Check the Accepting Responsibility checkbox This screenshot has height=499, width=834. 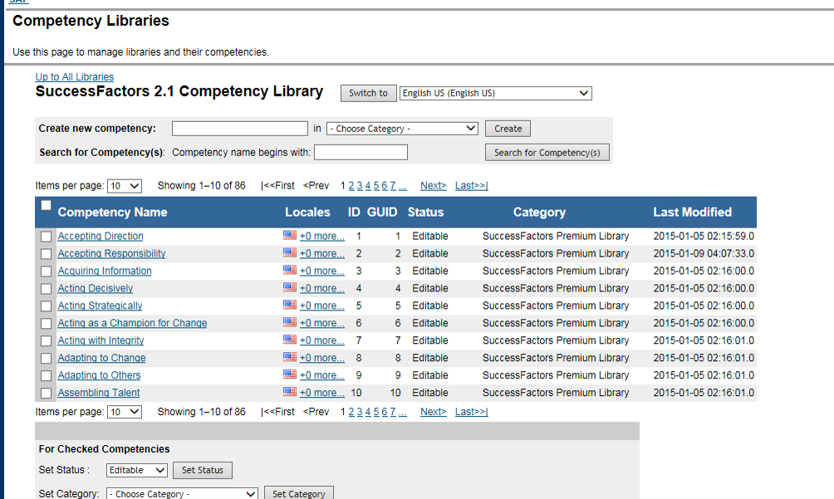tap(47, 254)
